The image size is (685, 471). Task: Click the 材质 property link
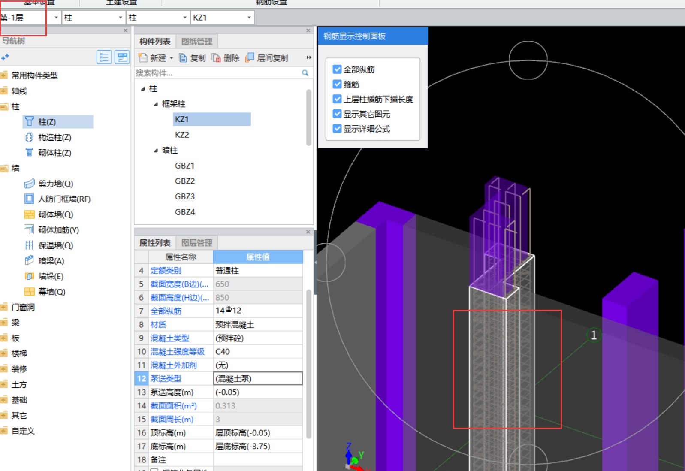tap(158, 325)
